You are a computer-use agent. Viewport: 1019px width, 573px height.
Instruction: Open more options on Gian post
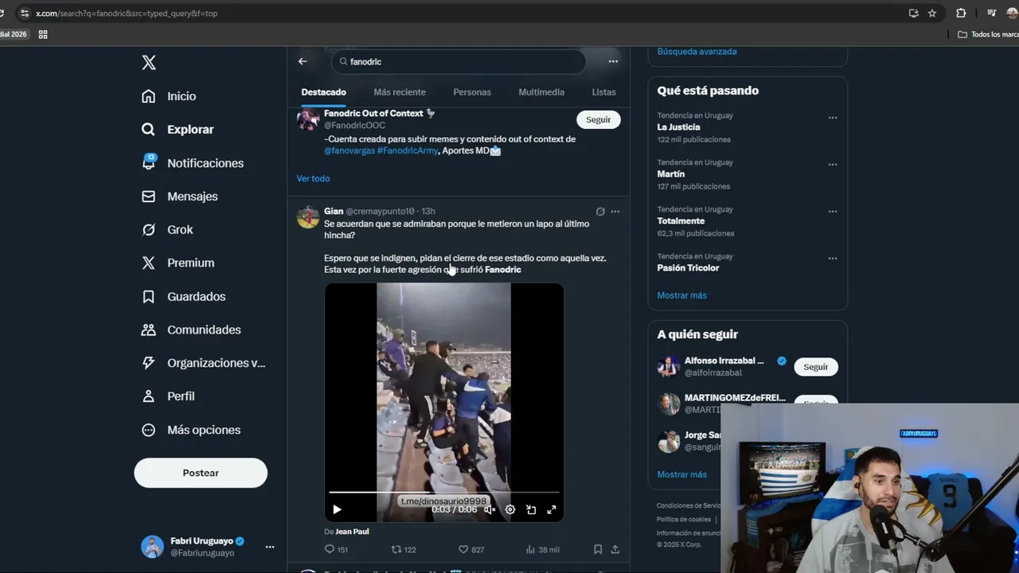coord(615,212)
